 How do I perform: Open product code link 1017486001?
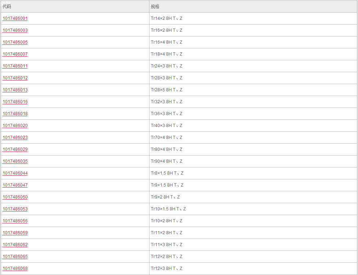click(15, 18)
